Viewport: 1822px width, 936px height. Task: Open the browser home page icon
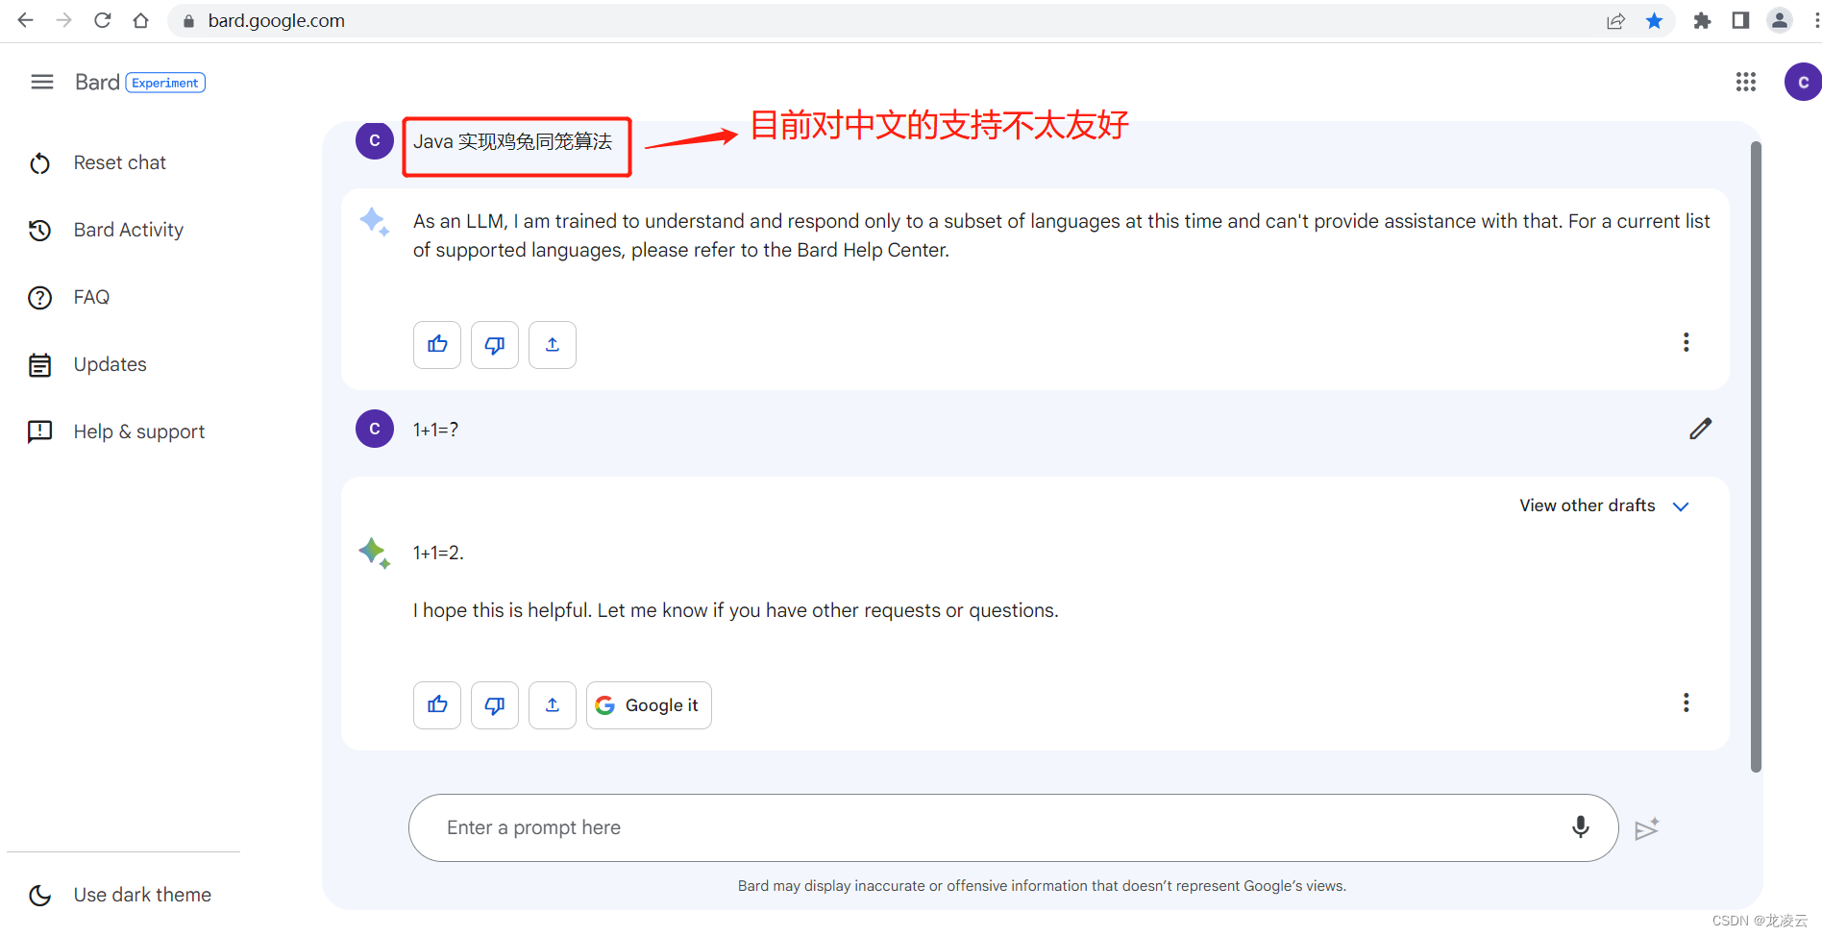click(x=141, y=20)
